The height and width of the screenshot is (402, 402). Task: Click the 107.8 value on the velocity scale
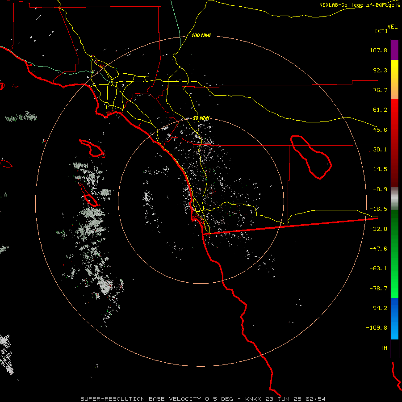click(378, 50)
